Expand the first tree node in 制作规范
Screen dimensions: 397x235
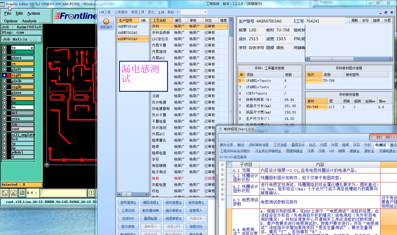point(222,165)
